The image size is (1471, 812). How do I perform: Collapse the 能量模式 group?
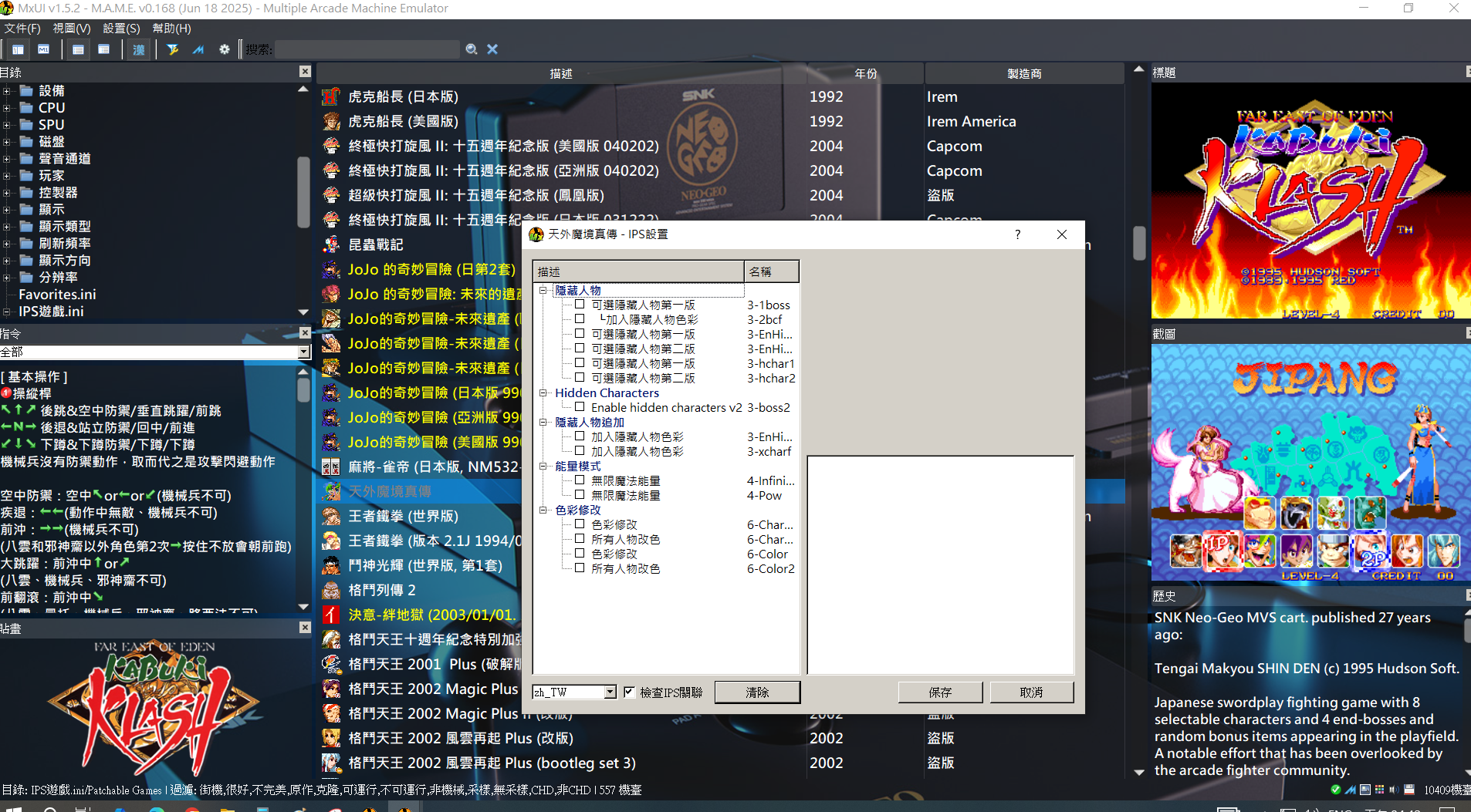point(543,466)
